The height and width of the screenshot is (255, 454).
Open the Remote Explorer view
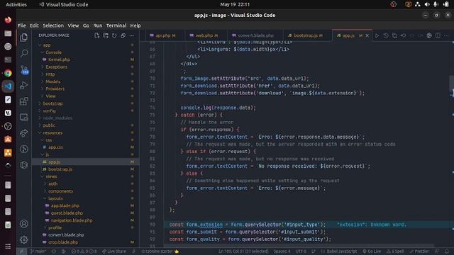(x=24, y=117)
